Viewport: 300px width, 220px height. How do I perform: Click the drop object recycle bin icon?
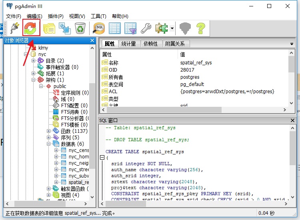click(x=80, y=28)
